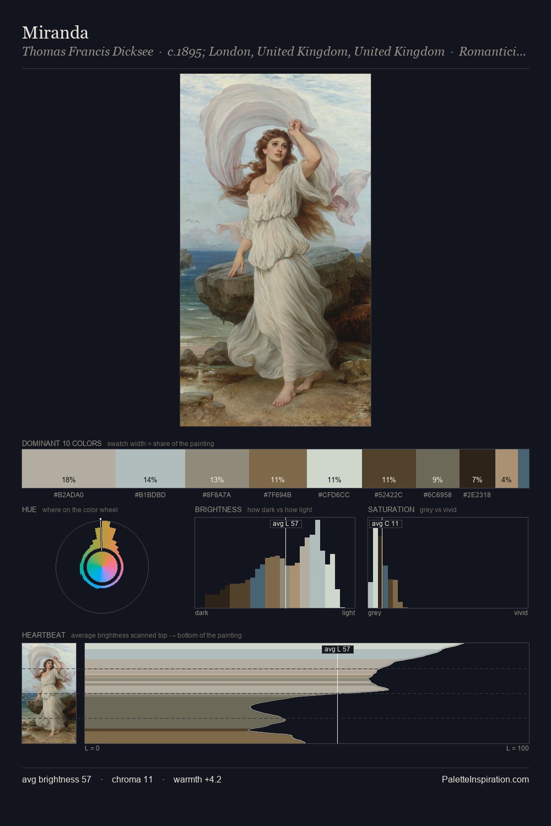The height and width of the screenshot is (826, 551).
Task: Select the narrow slate-blue swatch at the palette end
Action: tap(523, 469)
